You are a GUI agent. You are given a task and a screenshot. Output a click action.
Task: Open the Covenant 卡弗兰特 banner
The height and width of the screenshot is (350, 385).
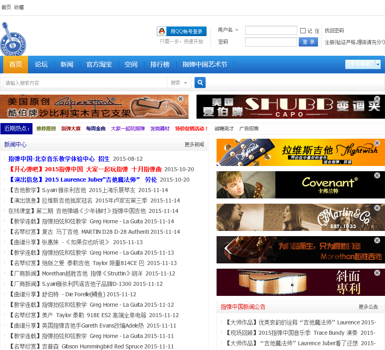(x=301, y=184)
